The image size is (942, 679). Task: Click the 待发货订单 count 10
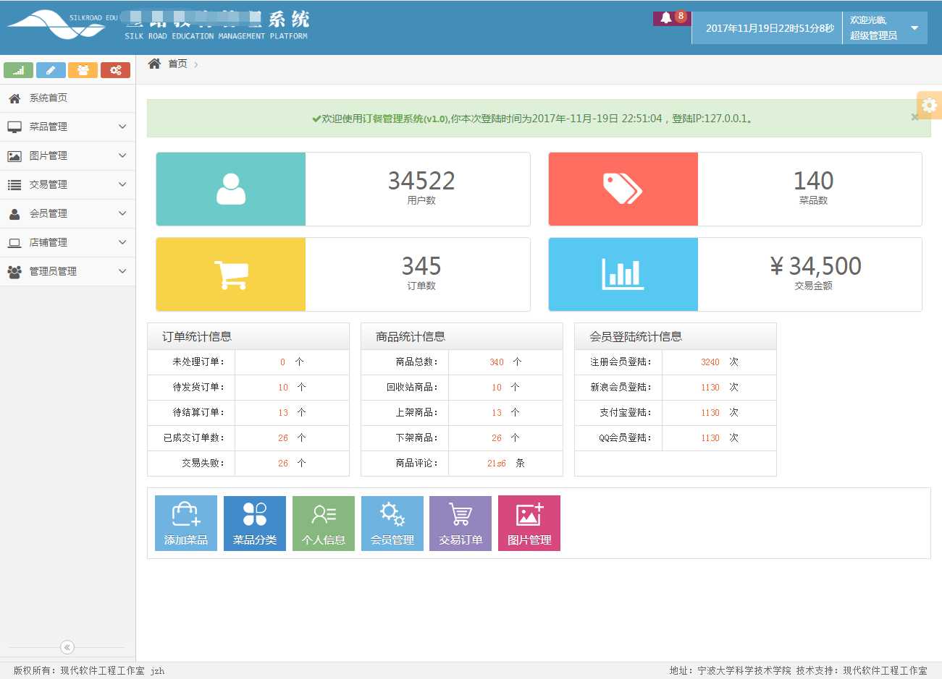(283, 388)
